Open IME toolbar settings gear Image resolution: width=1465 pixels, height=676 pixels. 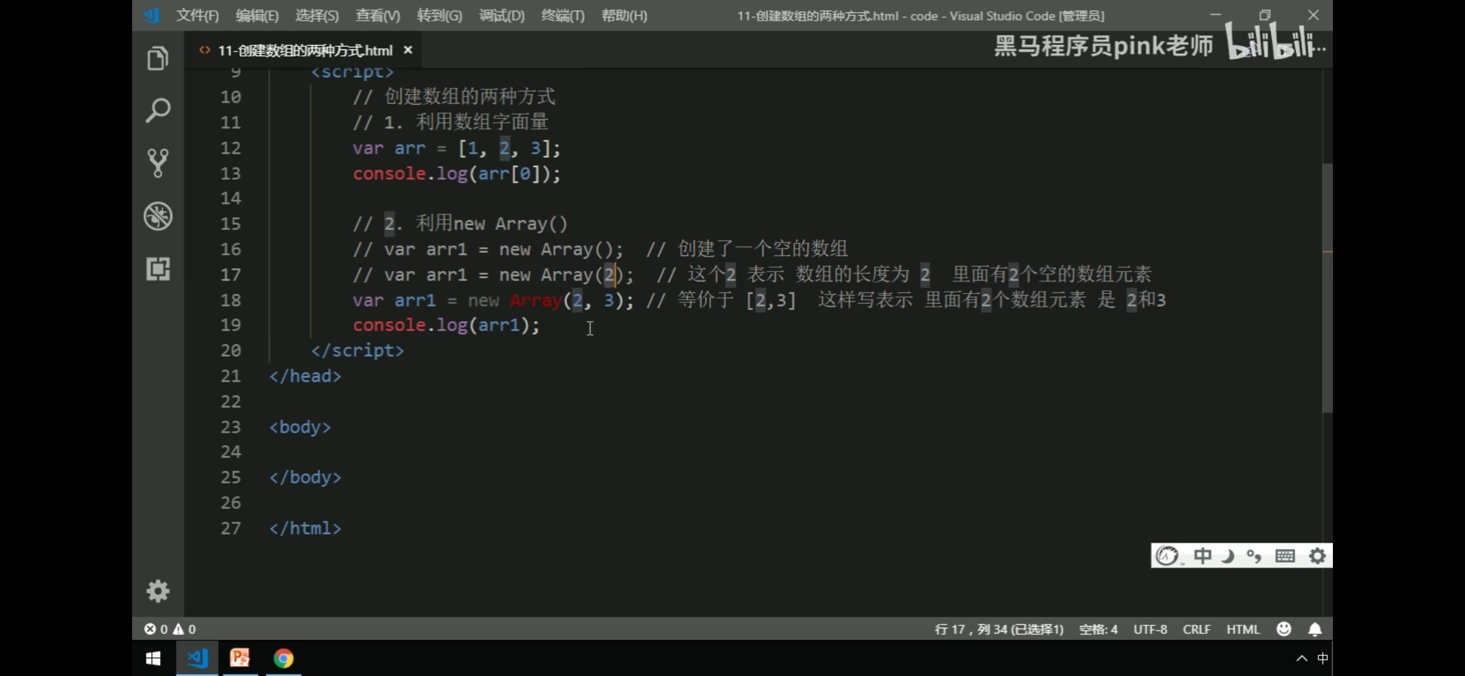tap(1317, 556)
